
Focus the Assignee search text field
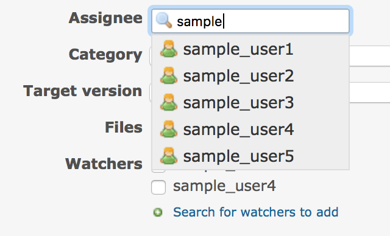(x=250, y=21)
